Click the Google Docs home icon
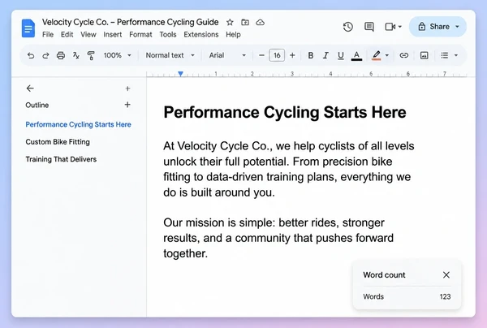 [x=28, y=28]
